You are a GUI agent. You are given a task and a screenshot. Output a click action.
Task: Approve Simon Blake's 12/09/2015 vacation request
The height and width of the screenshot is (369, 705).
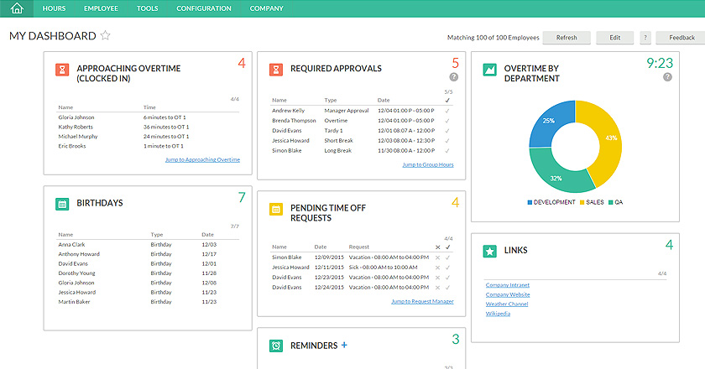[x=447, y=257]
